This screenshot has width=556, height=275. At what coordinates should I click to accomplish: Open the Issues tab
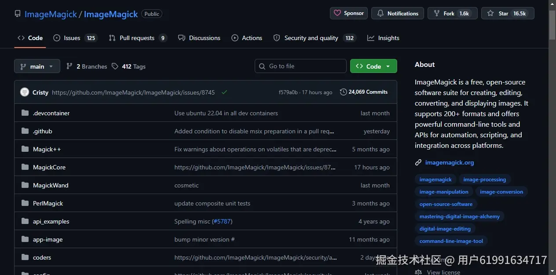pos(75,38)
